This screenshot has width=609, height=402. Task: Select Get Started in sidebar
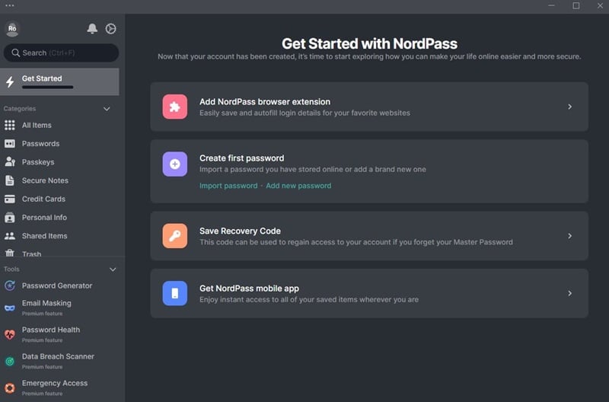59,81
